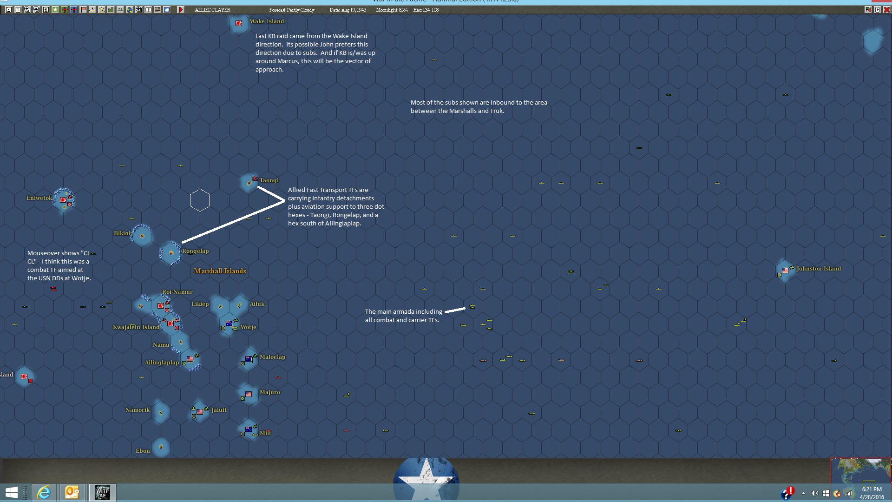
Task: Click the Majuro US base flag
Action: click(249, 394)
